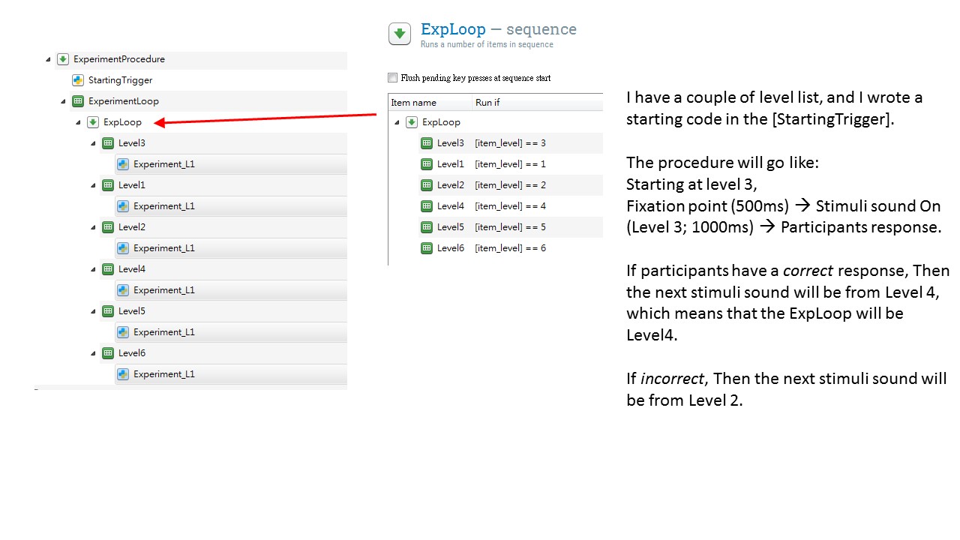The image size is (960, 540).
Task: Collapse the ExperimentProcedure tree node
Action: (x=49, y=59)
